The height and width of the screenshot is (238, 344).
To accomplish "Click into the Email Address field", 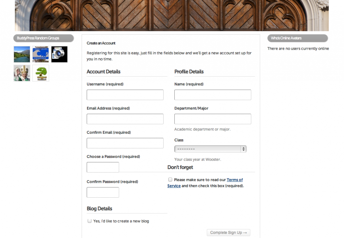I will (x=125, y=119).
